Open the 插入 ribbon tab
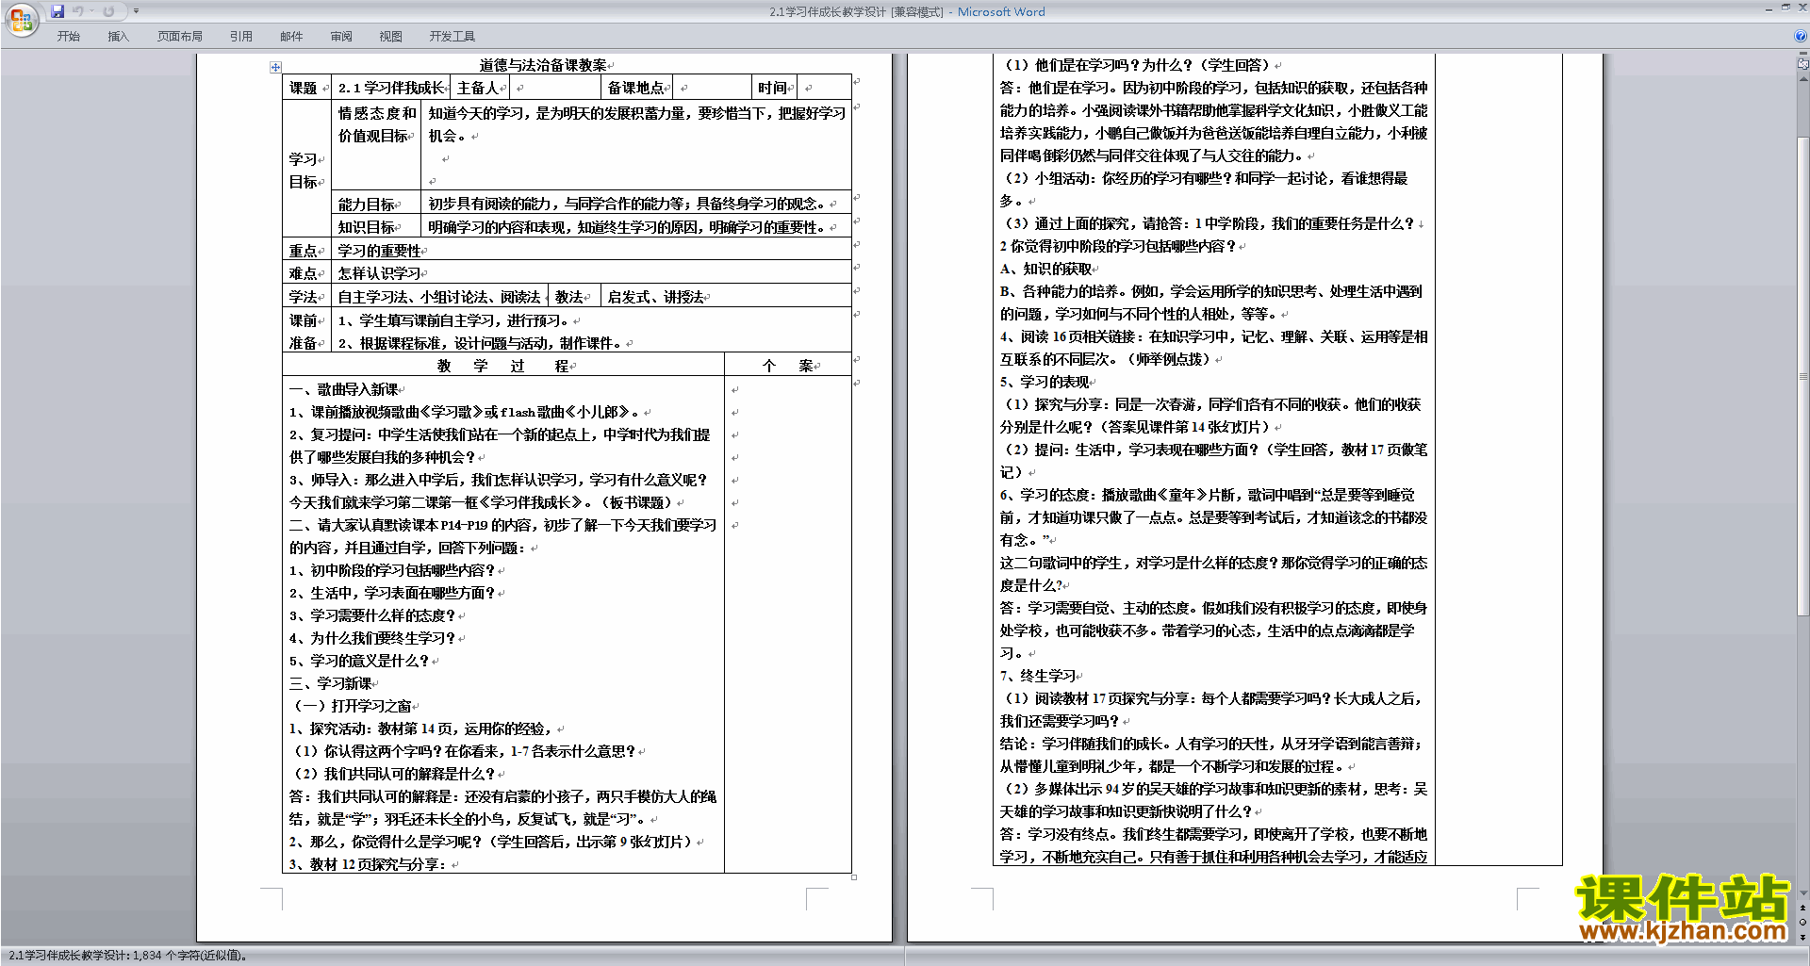 [x=118, y=37]
